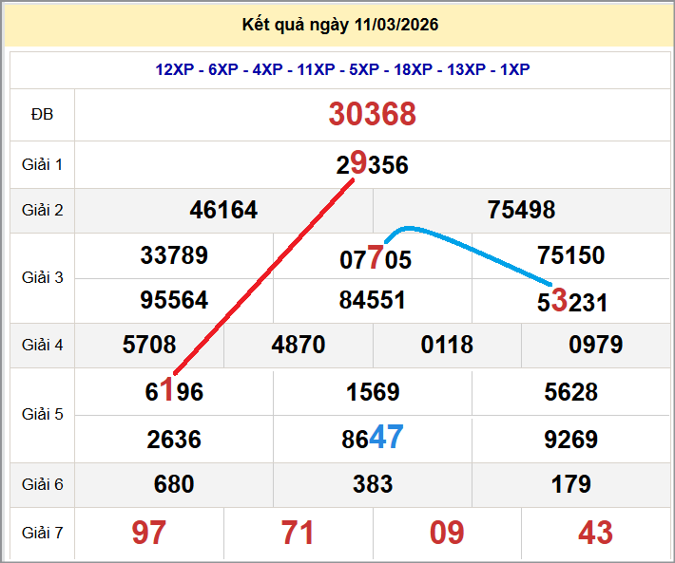Click the Giải 7 row label

point(42,533)
